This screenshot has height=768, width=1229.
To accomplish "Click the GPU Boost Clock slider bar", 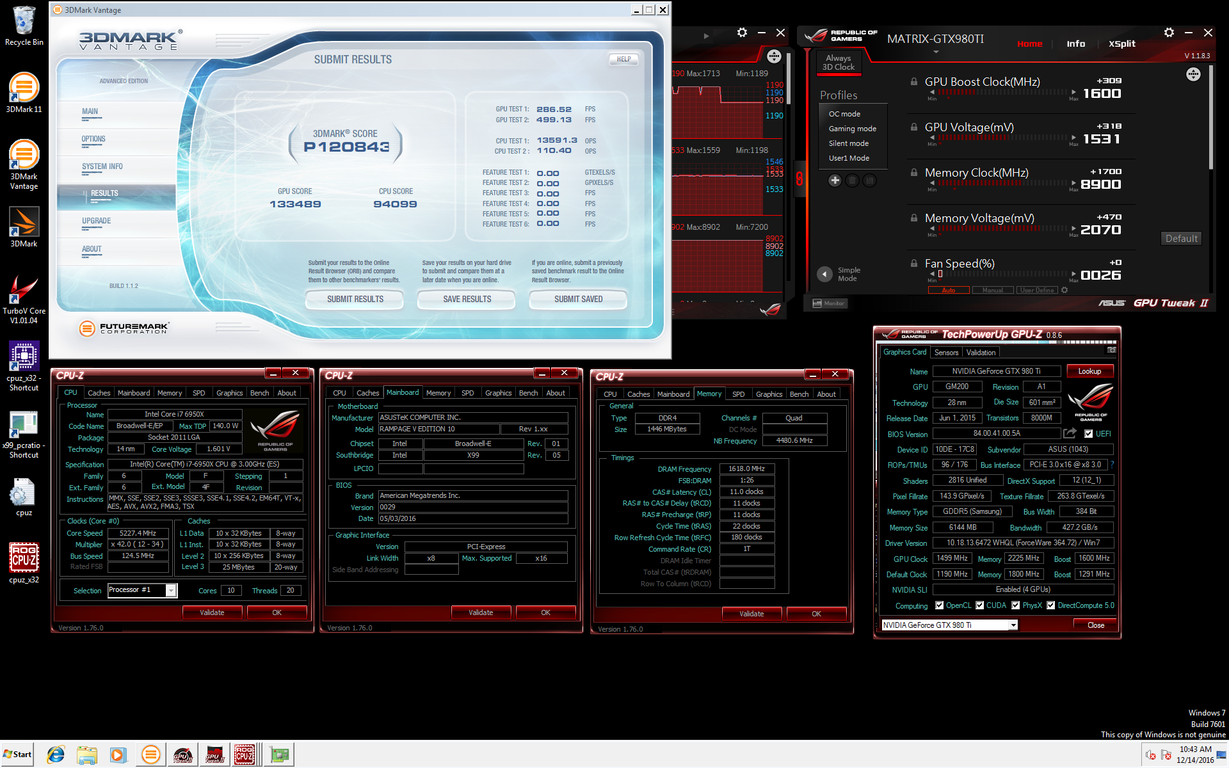I will 1002,92.
